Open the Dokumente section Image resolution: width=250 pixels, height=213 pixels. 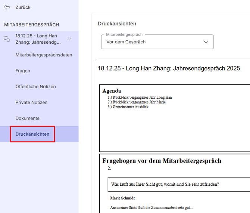tap(27, 118)
